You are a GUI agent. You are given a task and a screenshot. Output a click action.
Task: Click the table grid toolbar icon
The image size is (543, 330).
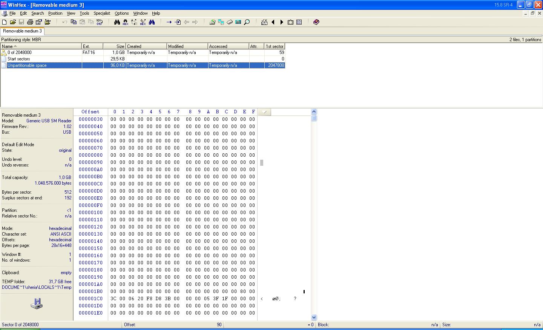point(299,22)
